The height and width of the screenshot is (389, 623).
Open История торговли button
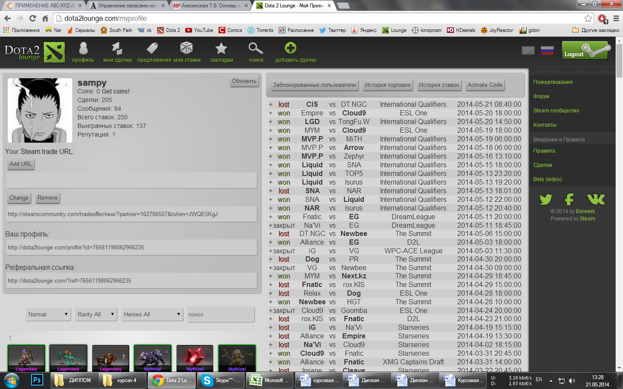[x=388, y=85]
